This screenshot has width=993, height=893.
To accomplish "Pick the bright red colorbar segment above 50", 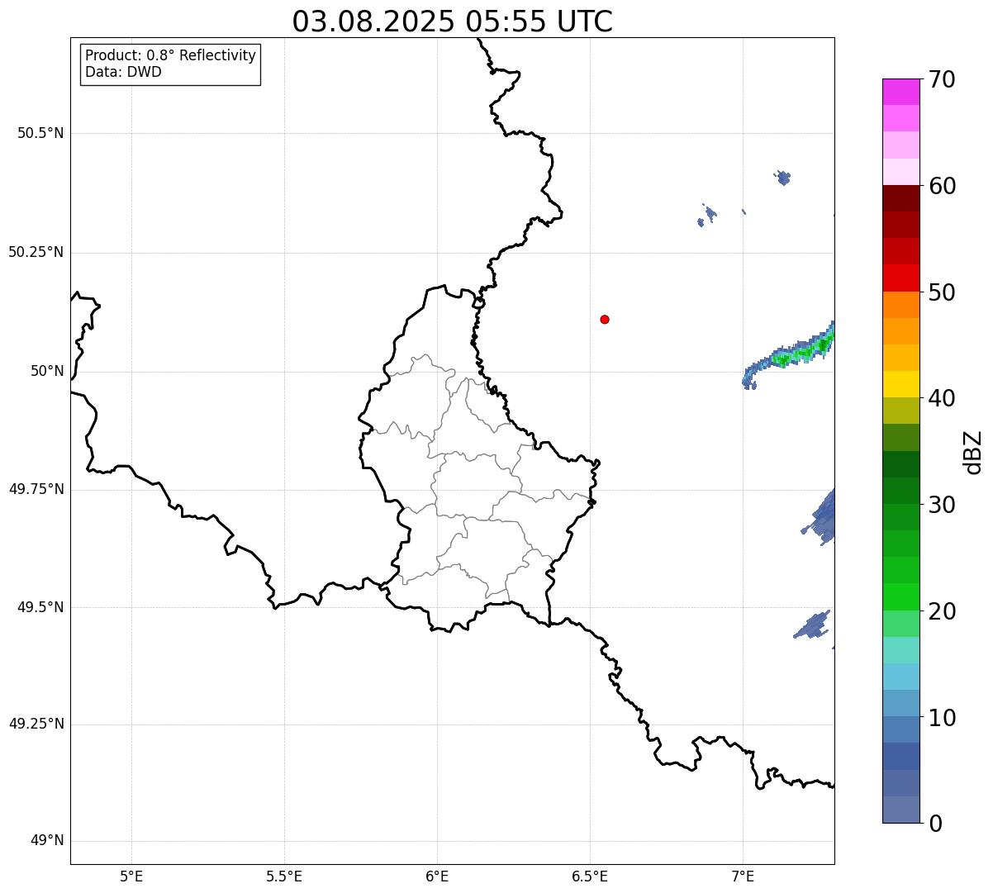I will click(x=901, y=278).
